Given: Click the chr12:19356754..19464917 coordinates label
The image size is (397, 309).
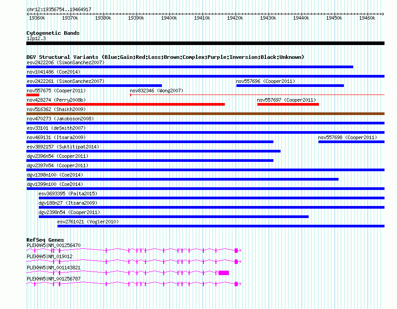Looking at the screenshot, I should [59, 9].
